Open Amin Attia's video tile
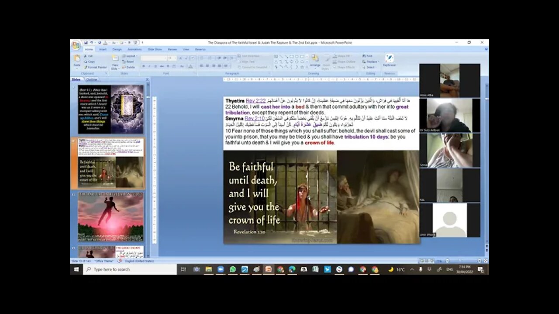 (x=449, y=81)
